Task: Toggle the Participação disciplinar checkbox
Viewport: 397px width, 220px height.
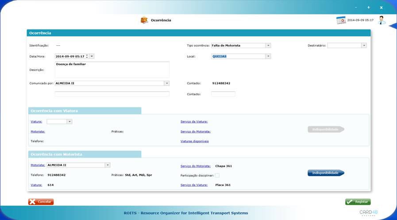Action: [x=217, y=175]
